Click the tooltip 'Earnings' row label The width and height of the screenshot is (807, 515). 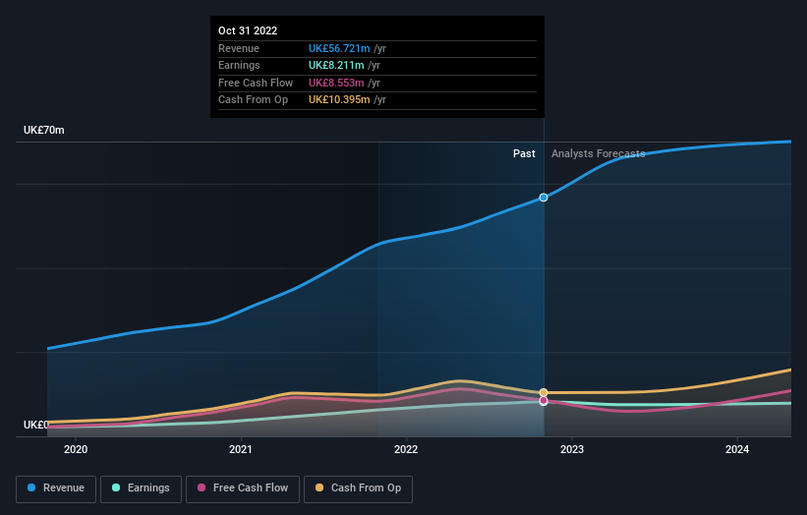(x=239, y=65)
